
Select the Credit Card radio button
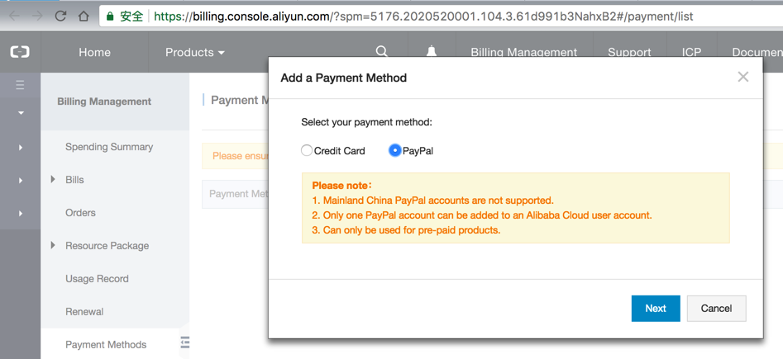point(307,150)
